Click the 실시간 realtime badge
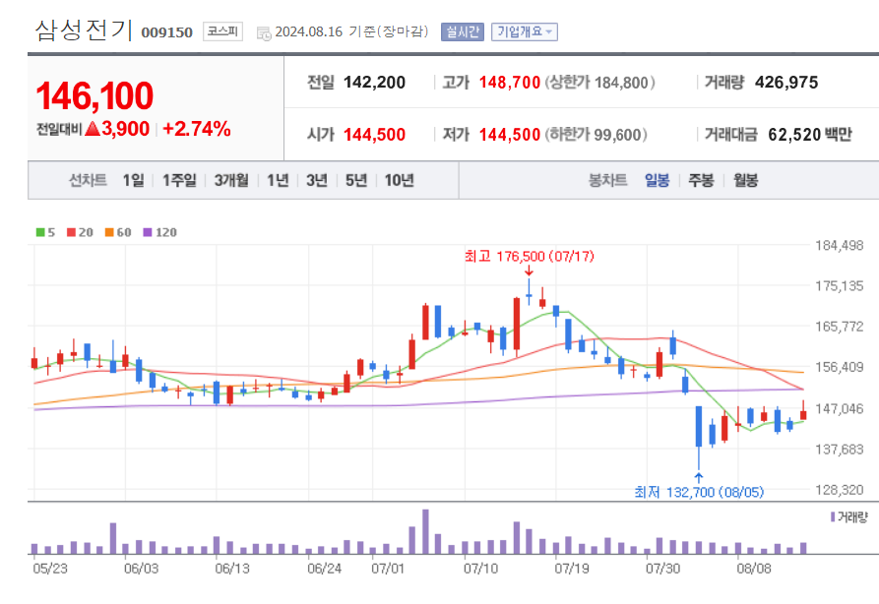The width and height of the screenshot is (879, 604). pos(462,30)
